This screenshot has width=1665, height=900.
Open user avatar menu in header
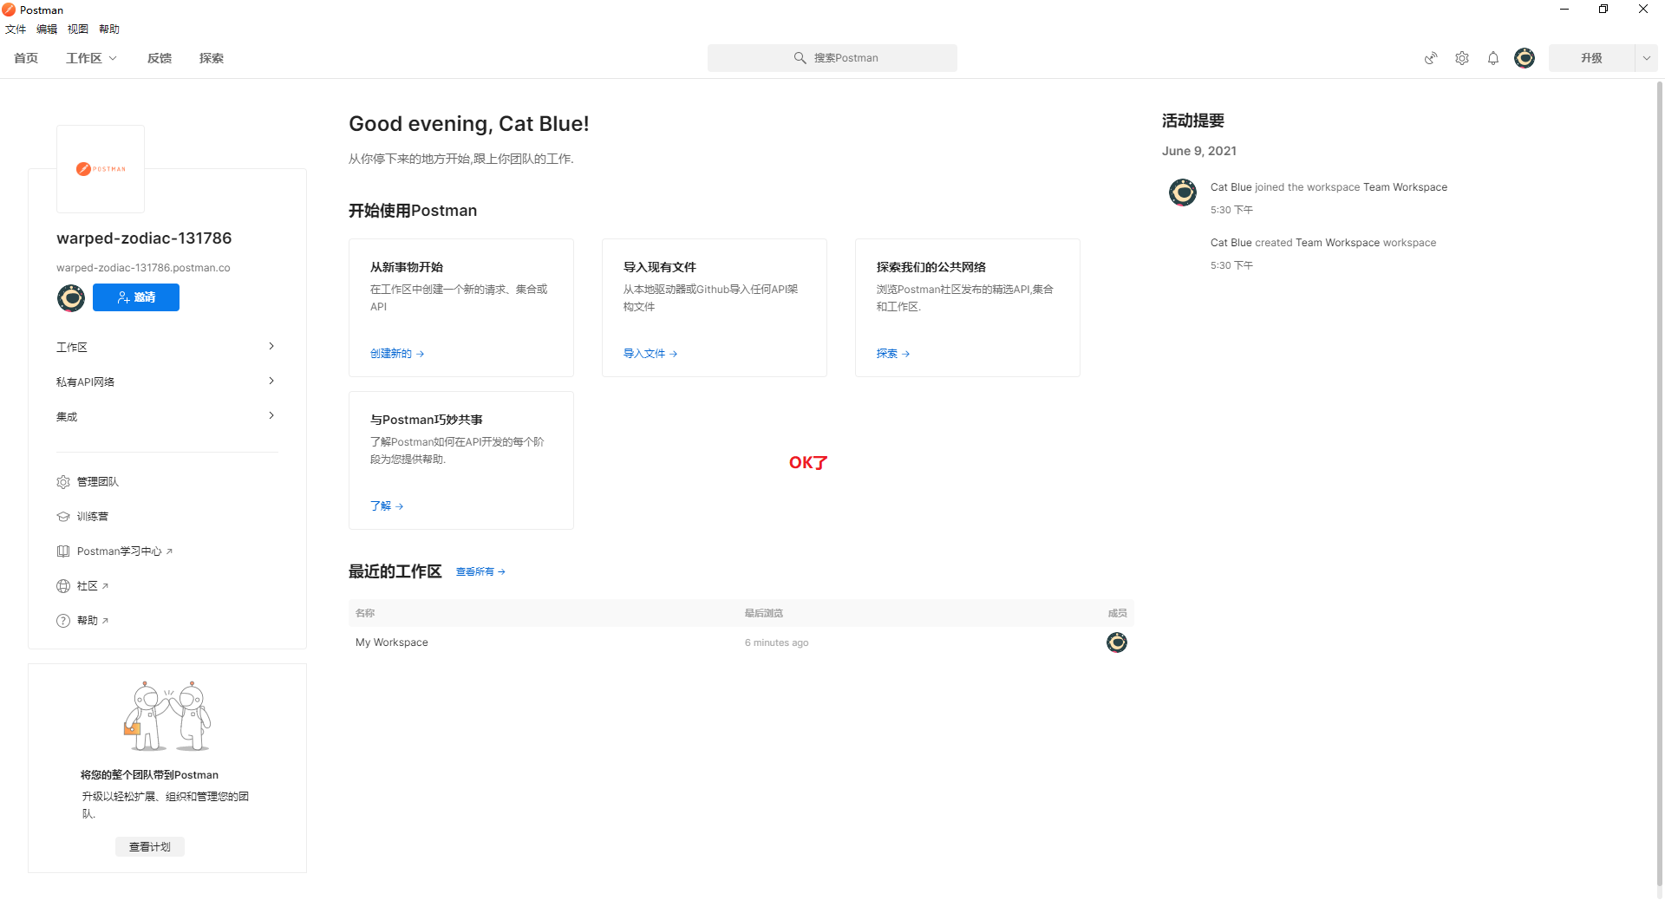click(x=1525, y=58)
